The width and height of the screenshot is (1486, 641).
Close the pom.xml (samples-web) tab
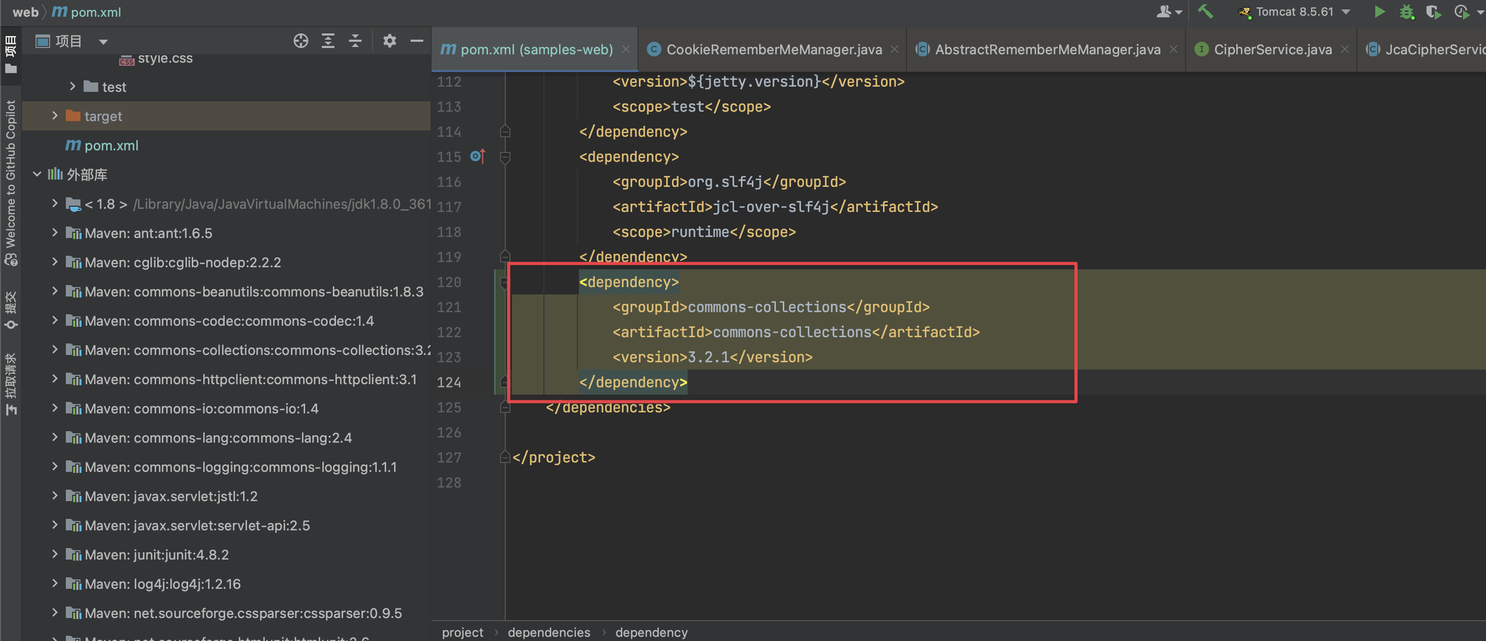[625, 50]
